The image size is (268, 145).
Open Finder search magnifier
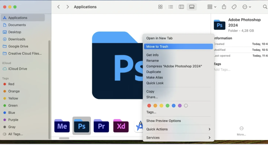point(265,7)
